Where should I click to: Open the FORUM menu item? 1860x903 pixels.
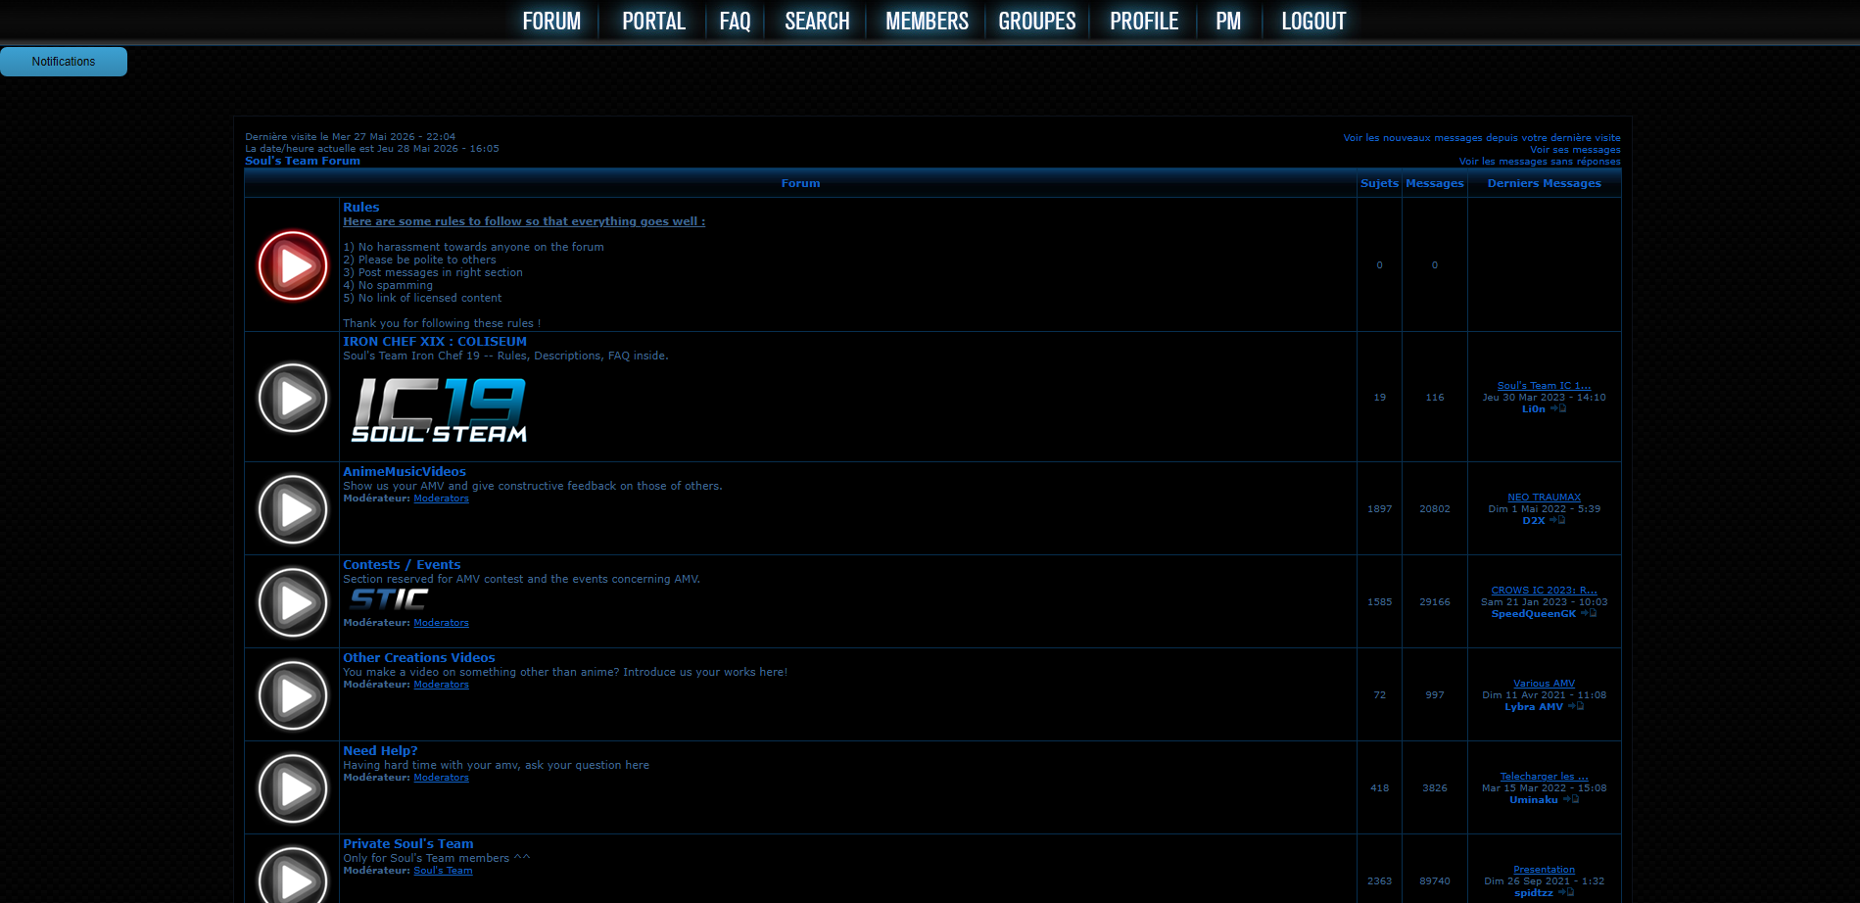point(551,21)
